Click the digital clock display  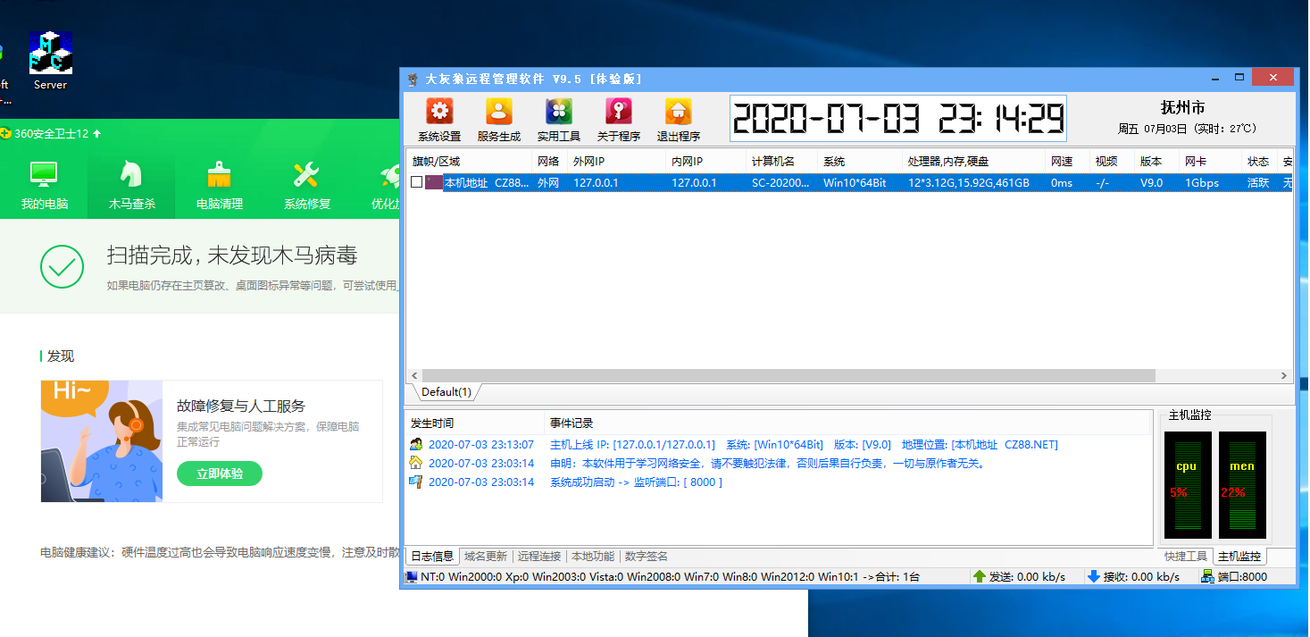[x=898, y=118]
